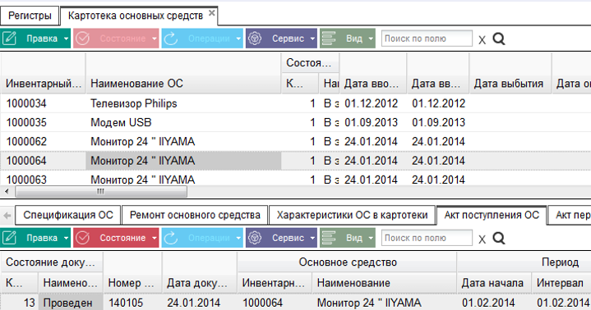
Task: Click the search magnifier in top toolbar
Action: tap(499, 39)
